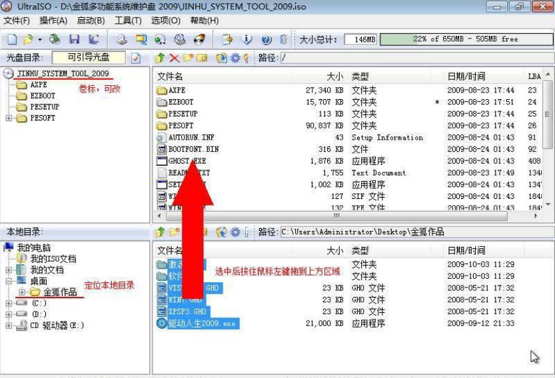Open the 启动(B) menu

pyautogui.click(x=91, y=21)
